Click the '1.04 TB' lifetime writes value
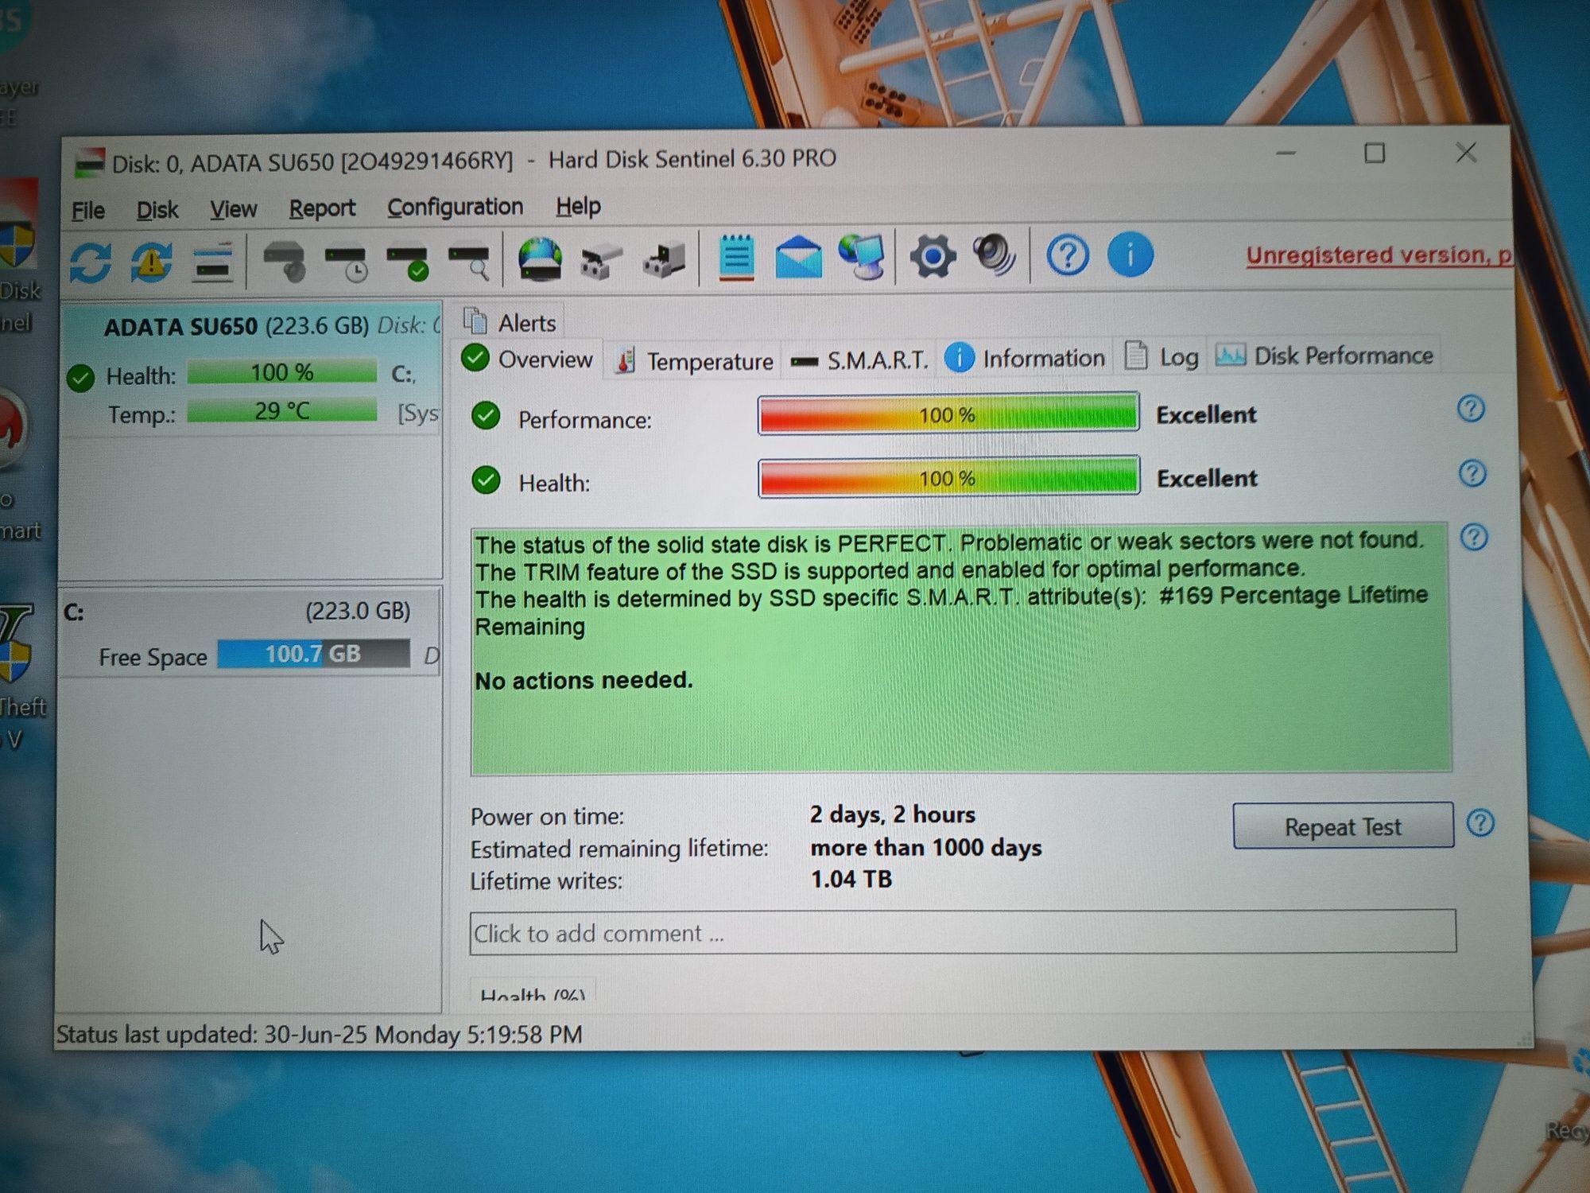 pos(851,880)
